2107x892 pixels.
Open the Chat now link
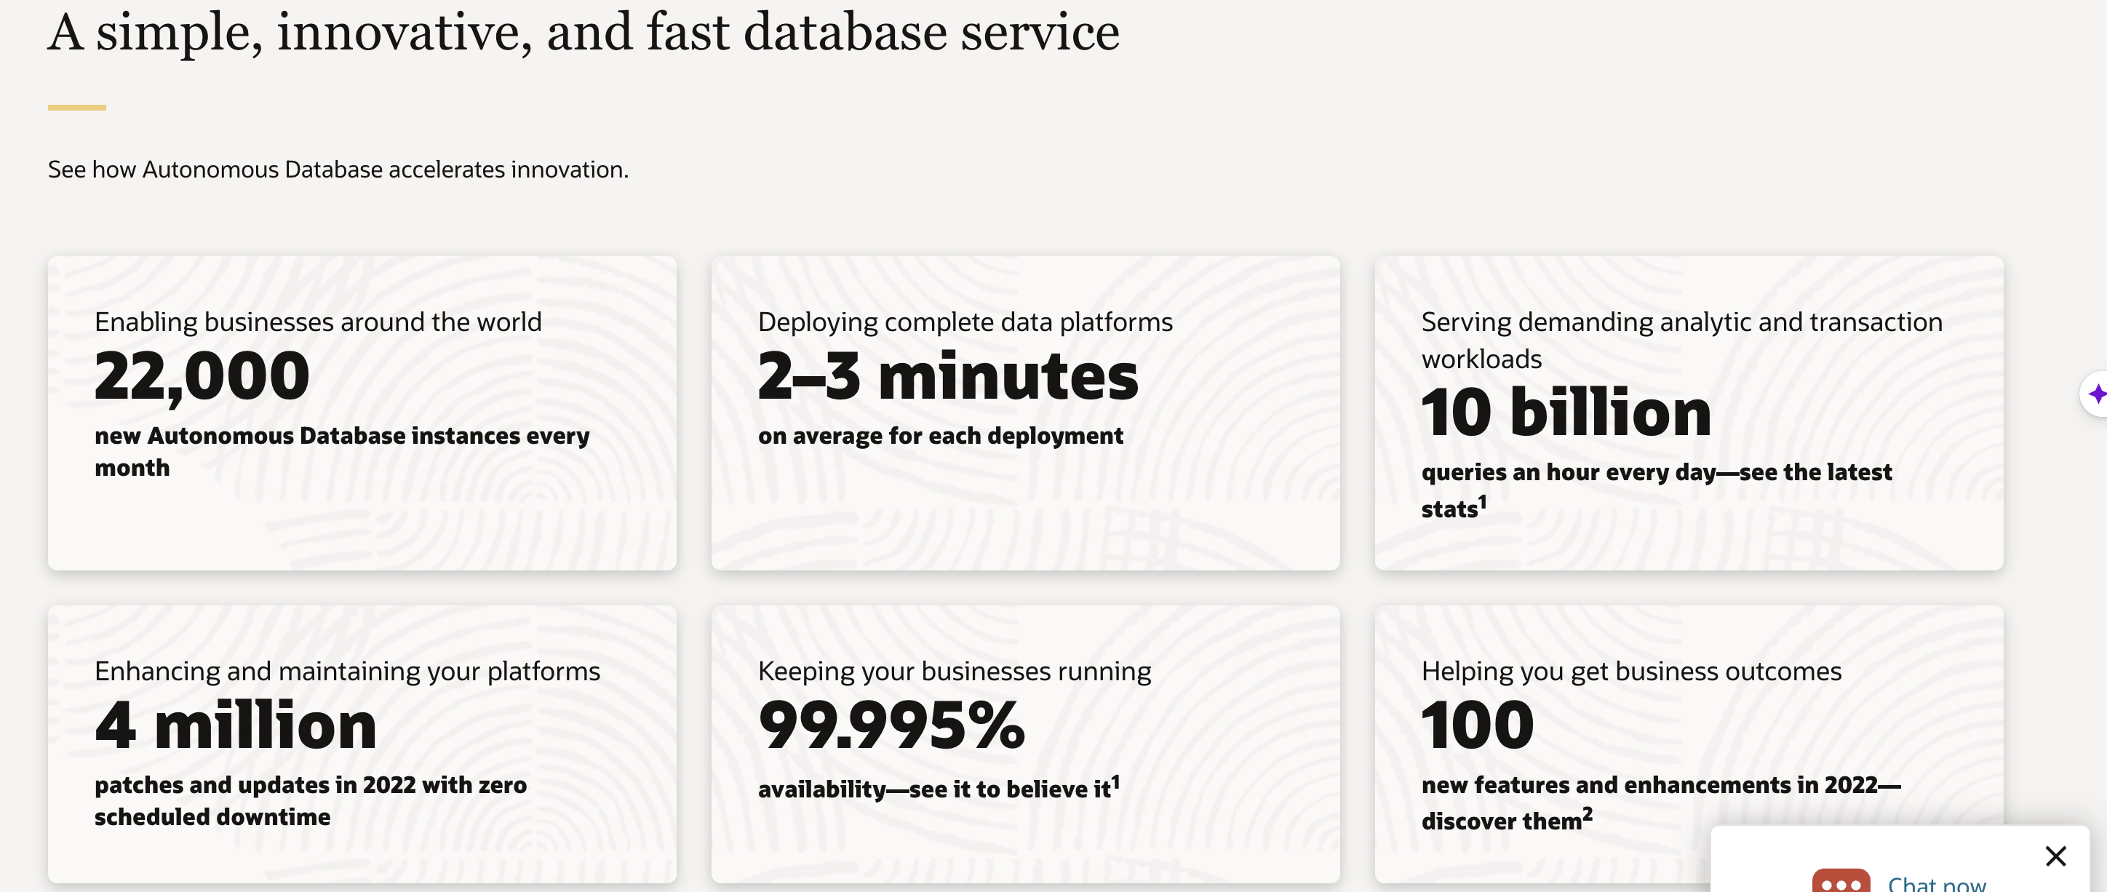1936,884
